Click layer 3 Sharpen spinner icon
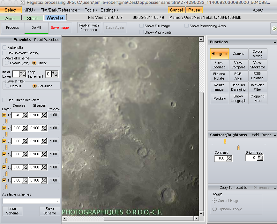Screen dimensions: 277x224 (x=44, y=141)
